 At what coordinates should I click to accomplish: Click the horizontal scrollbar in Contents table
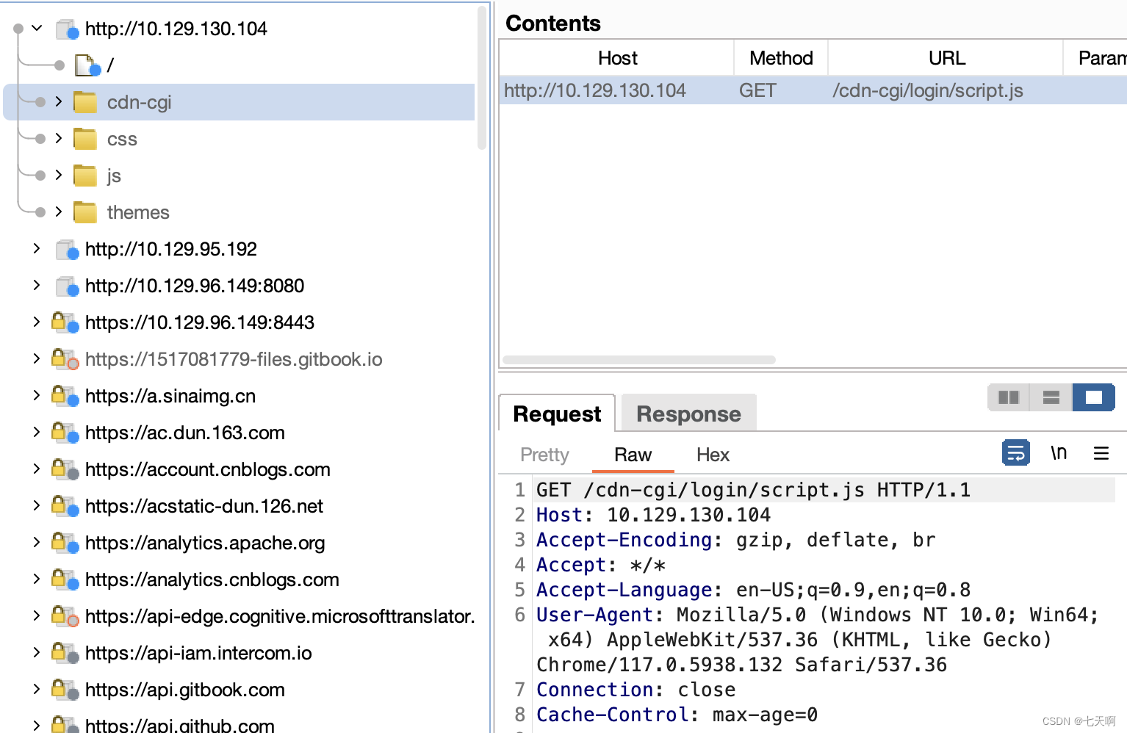(x=639, y=360)
